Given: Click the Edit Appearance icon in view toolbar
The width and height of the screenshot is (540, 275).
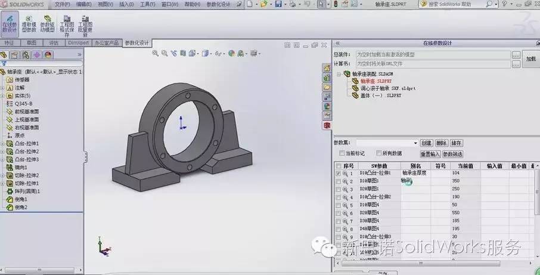Looking at the screenshot, I should [x=231, y=53].
